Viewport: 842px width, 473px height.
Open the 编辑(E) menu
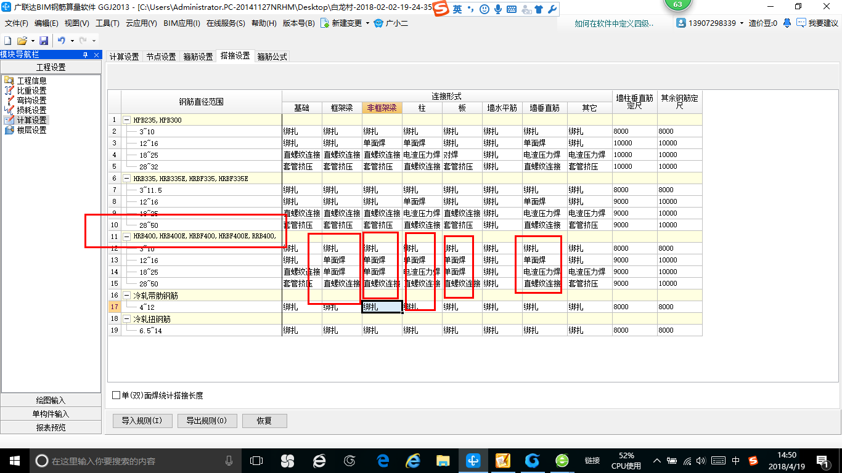[46, 23]
